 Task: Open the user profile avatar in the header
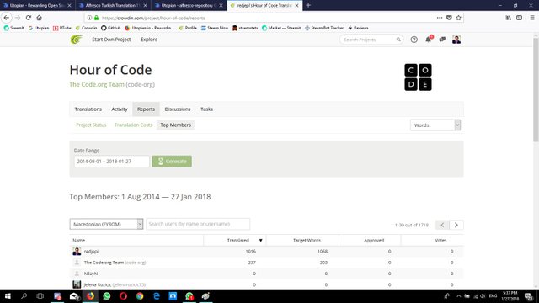pyautogui.click(x=456, y=40)
